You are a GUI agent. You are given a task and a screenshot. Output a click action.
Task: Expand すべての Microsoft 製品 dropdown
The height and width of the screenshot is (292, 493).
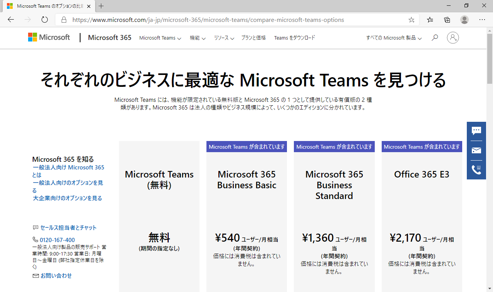click(x=394, y=38)
